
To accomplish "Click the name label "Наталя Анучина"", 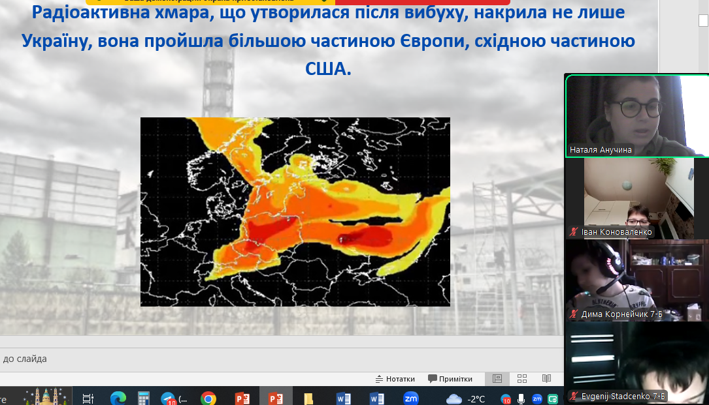I will click(x=601, y=150).
